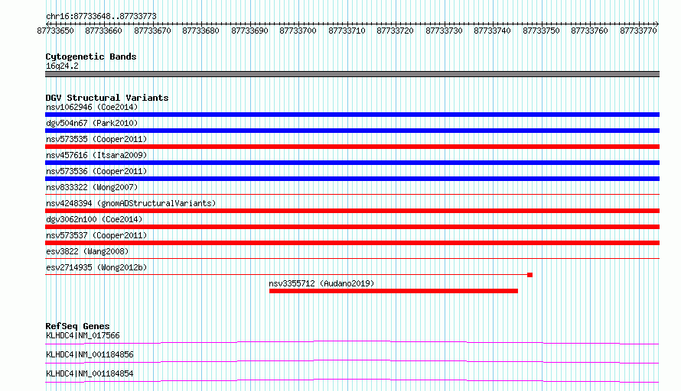Click ruler position 87733710
The width and height of the screenshot is (681, 391).
pos(347,31)
